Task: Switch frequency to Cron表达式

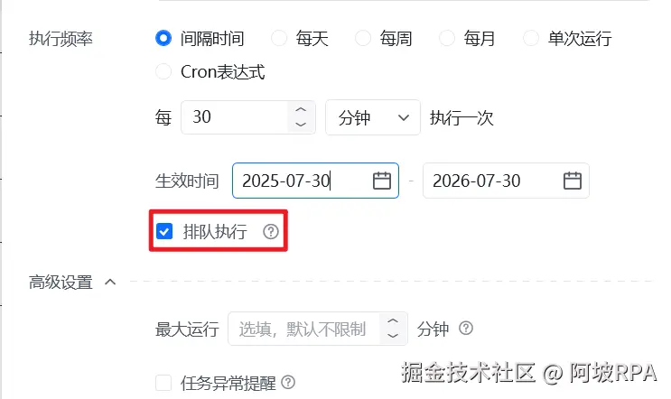Action: pos(163,71)
